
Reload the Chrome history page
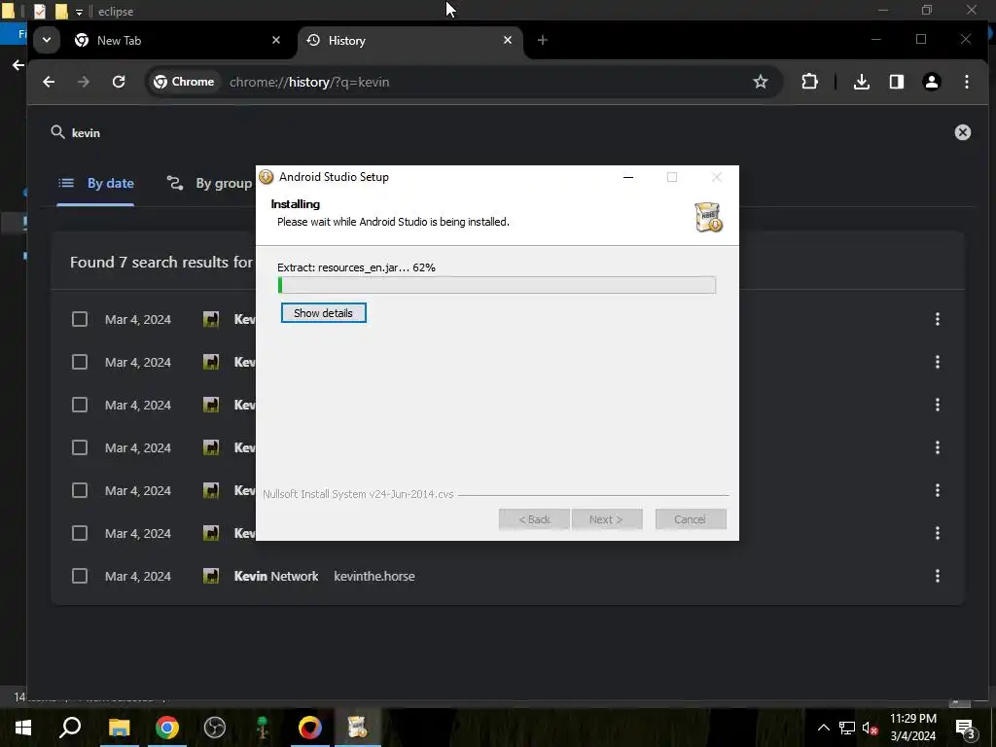click(119, 82)
